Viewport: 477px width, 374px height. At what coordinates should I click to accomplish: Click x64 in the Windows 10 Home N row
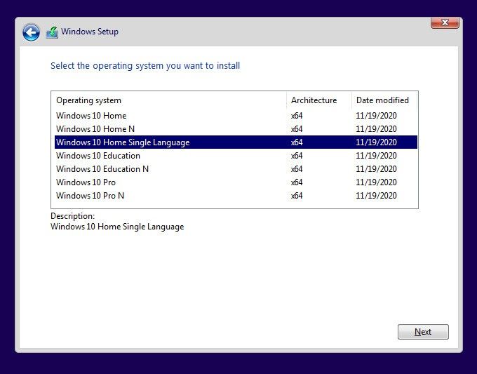click(297, 129)
